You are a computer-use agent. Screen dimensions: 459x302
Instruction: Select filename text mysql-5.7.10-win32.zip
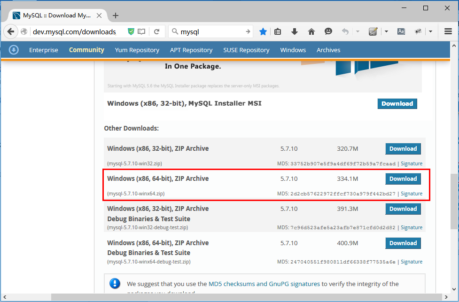[135, 163]
